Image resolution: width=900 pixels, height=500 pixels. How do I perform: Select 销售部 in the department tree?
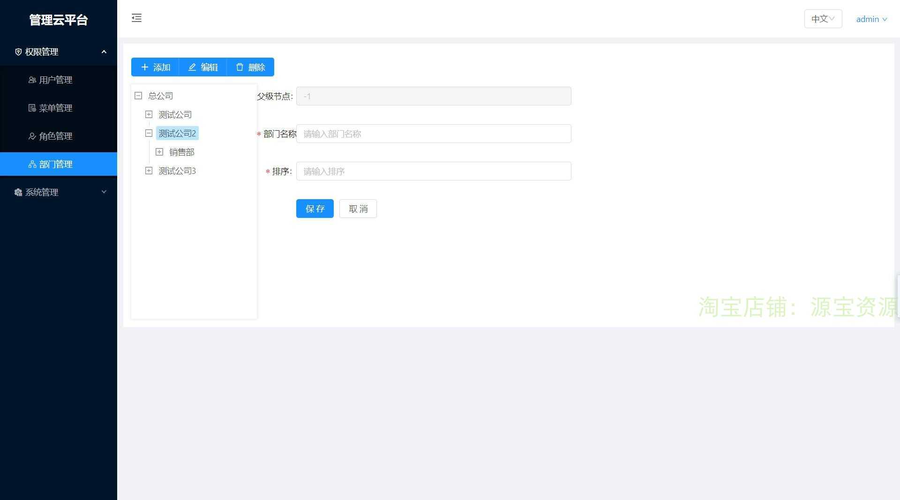(x=182, y=152)
